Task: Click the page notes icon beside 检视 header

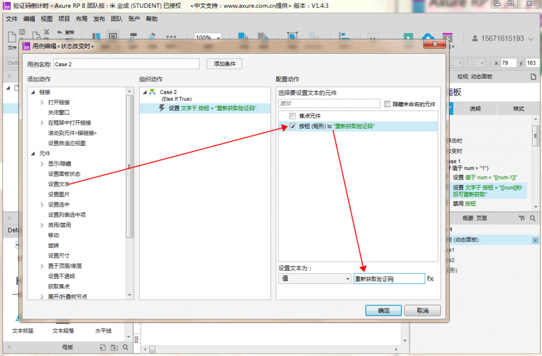Action: pyautogui.click(x=533, y=77)
